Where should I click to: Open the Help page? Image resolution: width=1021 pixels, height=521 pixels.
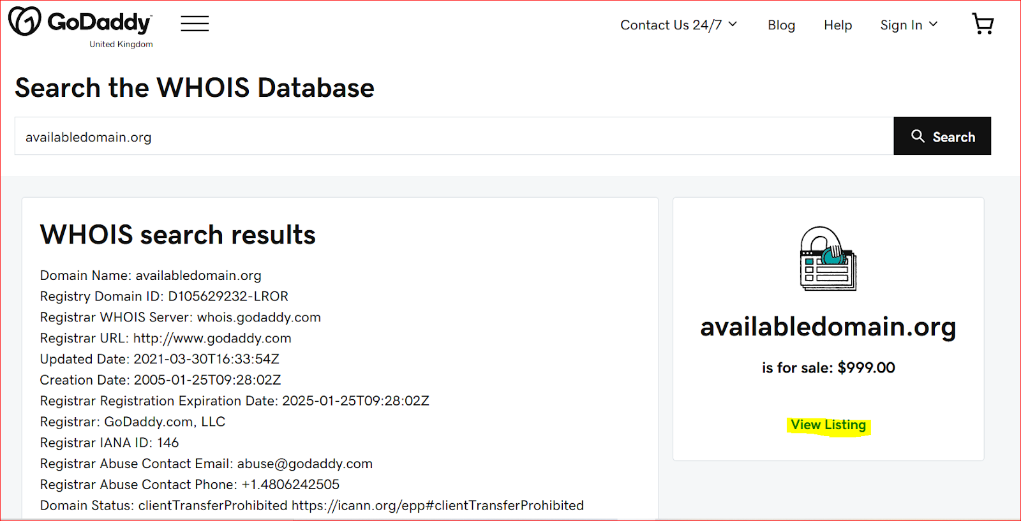(838, 25)
